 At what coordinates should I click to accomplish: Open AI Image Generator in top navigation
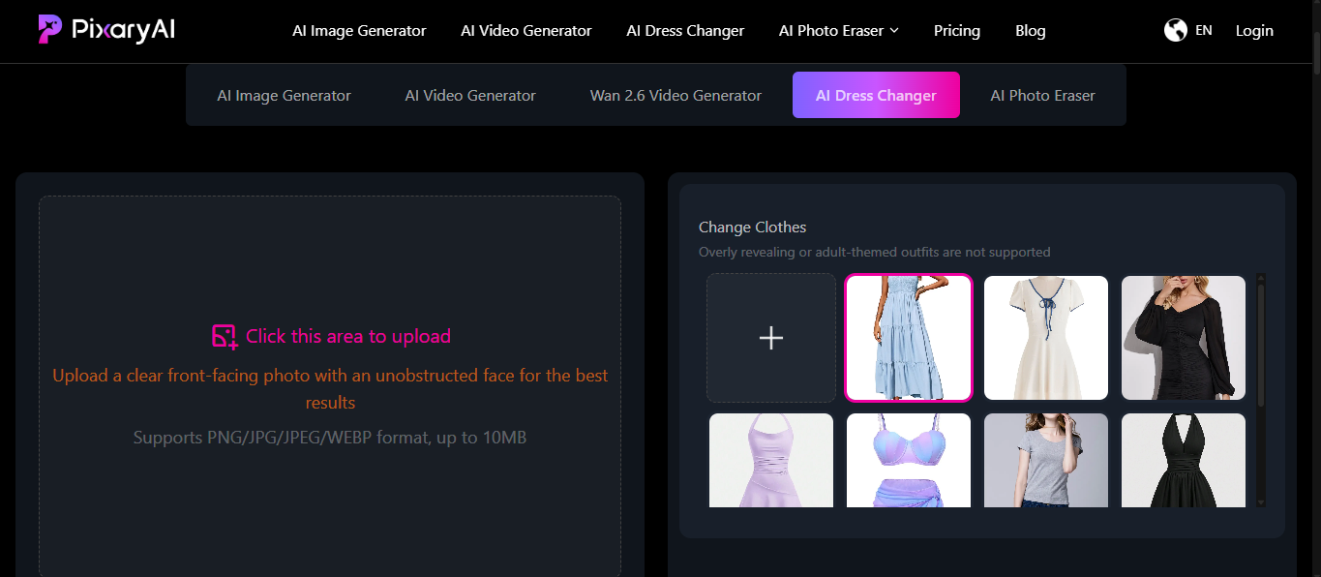tap(359, 31)
